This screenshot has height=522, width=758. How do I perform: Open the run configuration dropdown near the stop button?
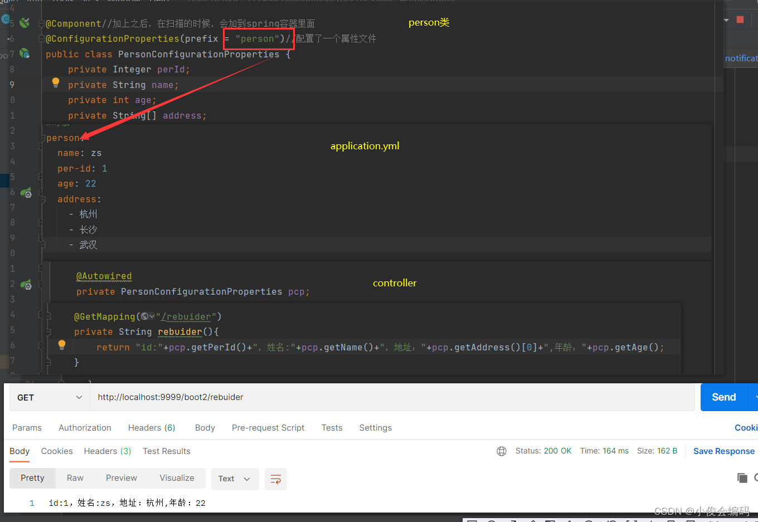click(727, 19)
